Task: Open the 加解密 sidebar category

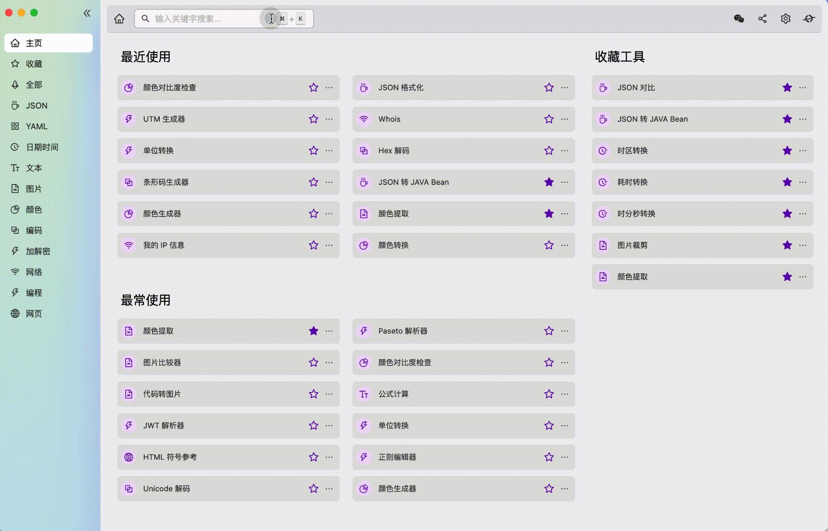Action: click(38, 251)
